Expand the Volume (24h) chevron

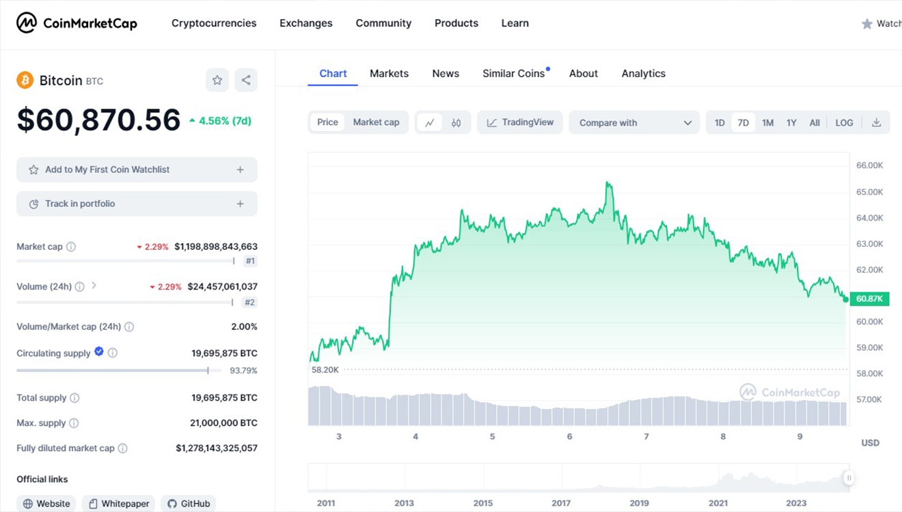tap(94, 286)
